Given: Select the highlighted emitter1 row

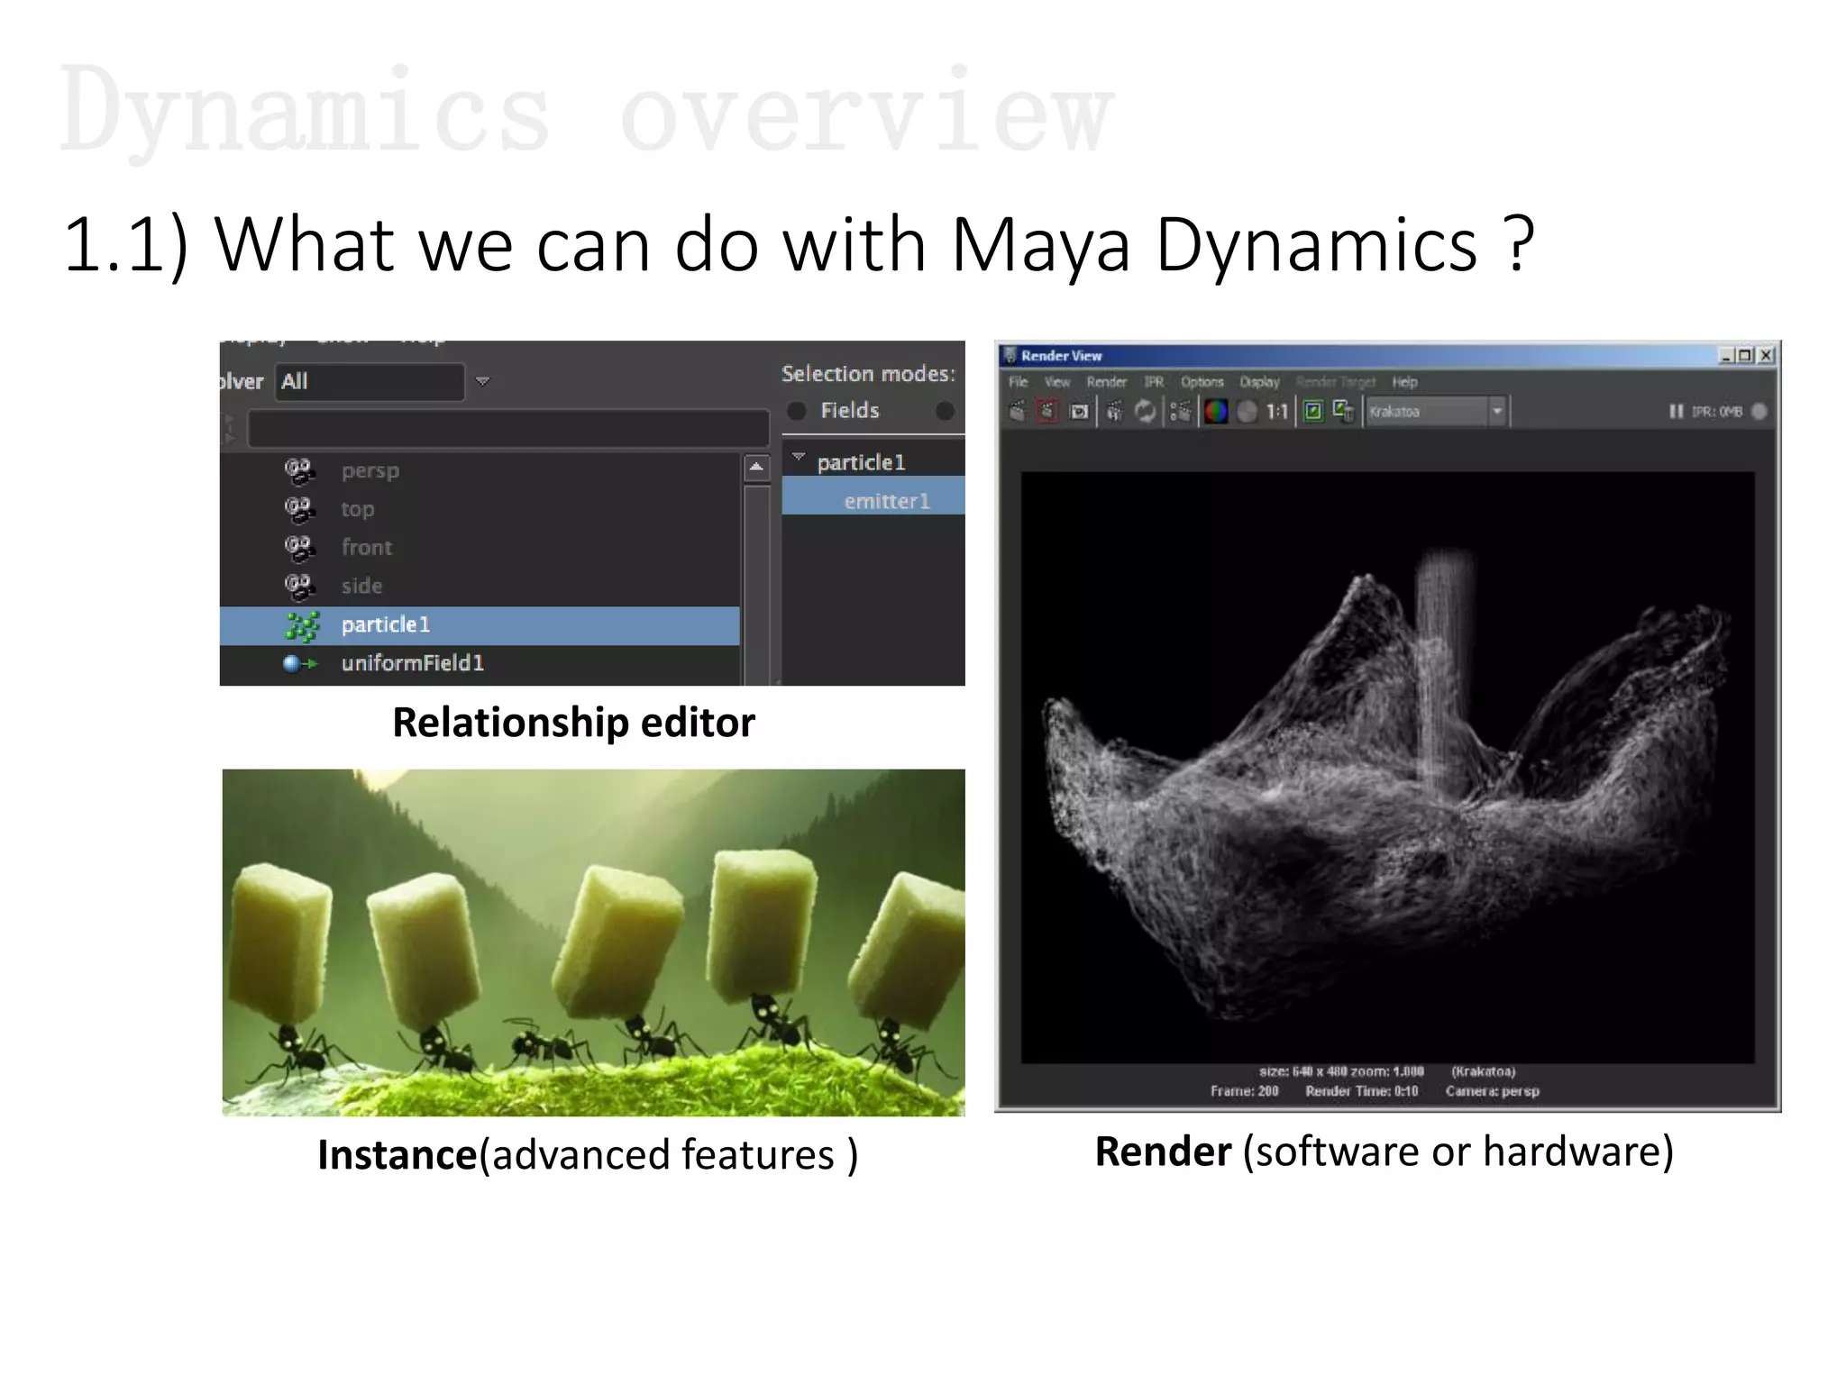Looking at the screenshot, I should (x=873, y=496).
